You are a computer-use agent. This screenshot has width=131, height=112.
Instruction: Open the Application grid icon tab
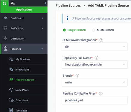click(x=4, y=3)
